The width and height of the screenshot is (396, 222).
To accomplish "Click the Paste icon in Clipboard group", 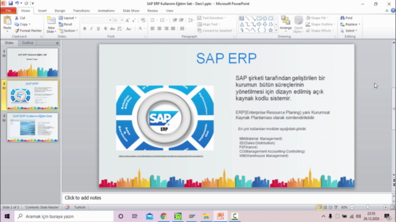I will [7, 21].
